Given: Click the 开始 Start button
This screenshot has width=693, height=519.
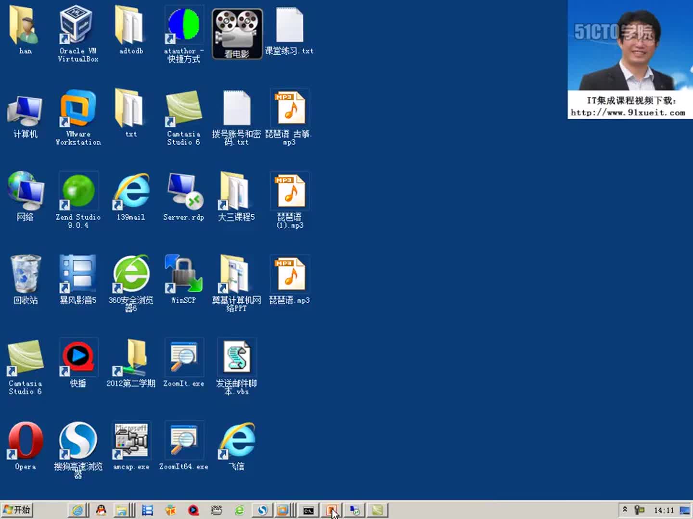Looking at the screenshot, I should click(17, 510).
